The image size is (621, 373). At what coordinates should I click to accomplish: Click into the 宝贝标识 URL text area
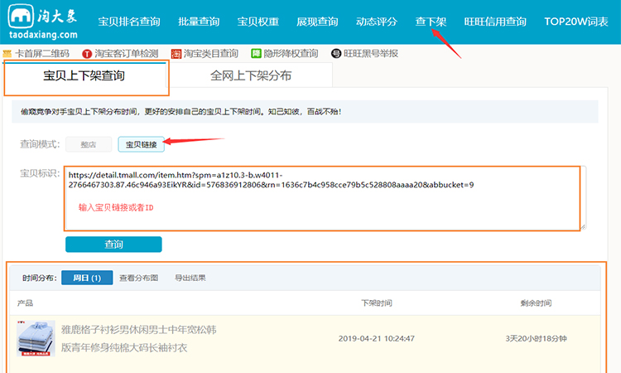pos(323,197)
